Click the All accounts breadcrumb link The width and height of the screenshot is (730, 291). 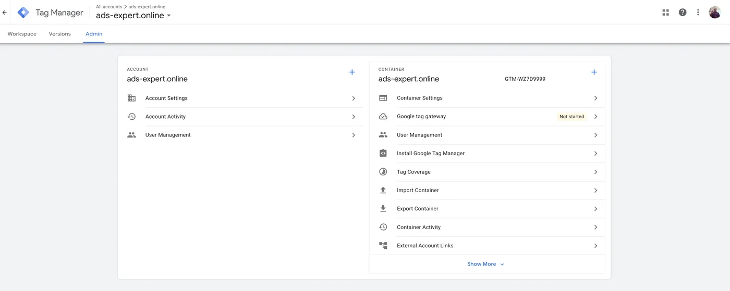pos(109,7)
